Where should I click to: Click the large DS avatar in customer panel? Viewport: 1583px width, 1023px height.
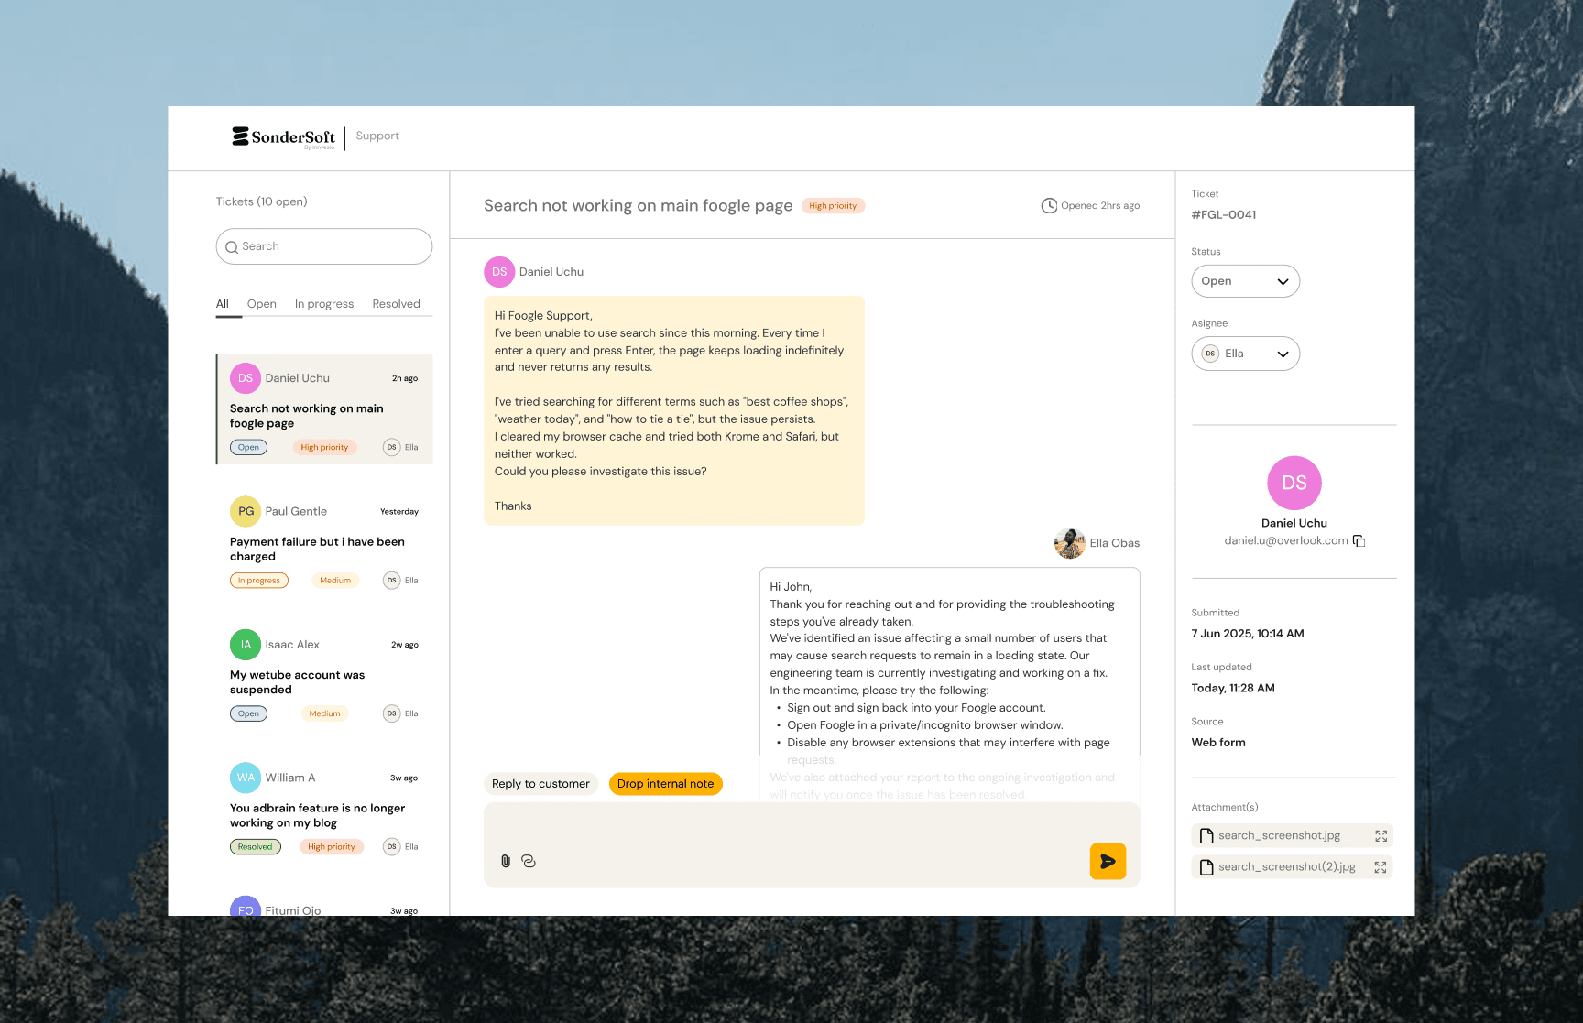(1294, 483)
